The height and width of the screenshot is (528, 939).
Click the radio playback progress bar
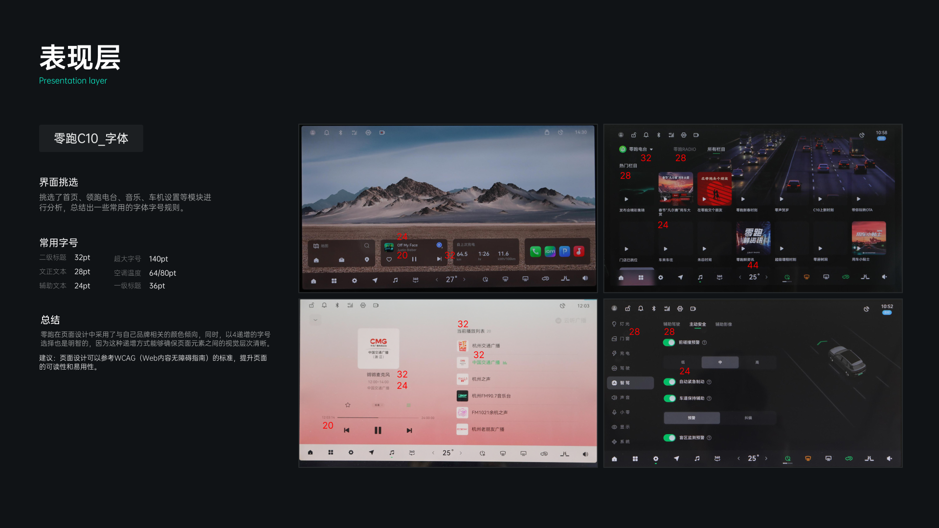click(x=378, y=418)
